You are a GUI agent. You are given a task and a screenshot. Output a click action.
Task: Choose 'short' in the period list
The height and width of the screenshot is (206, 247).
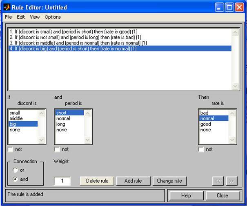(x=70, y=113)
